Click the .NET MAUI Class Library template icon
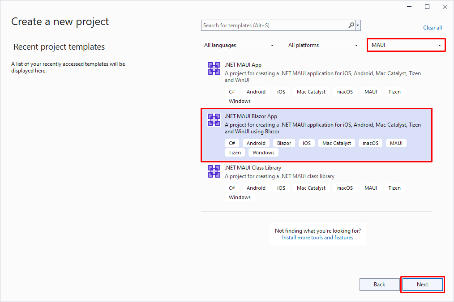Image resolution: width=454 pixels, height=302 pixels. click(214, 171)
